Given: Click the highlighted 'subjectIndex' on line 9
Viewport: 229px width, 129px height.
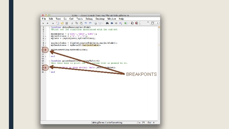Looking at the screenshot, I should (91, 45).
